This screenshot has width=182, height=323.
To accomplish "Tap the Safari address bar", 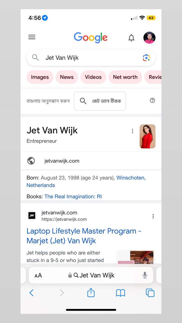I will [x=91, y=275].
